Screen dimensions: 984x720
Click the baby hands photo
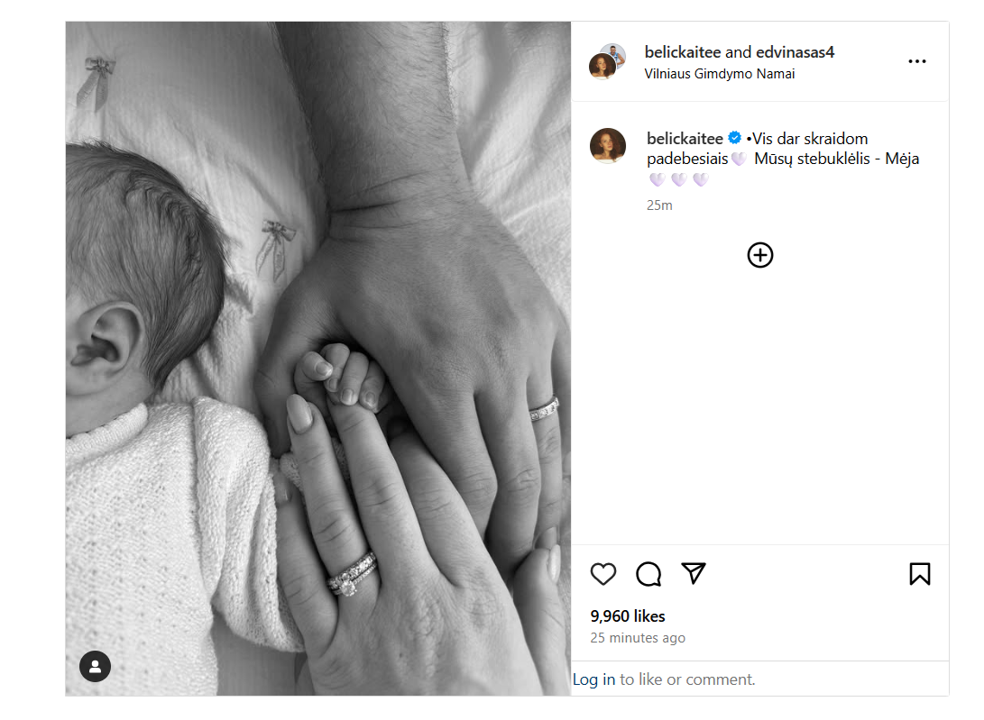318,359
